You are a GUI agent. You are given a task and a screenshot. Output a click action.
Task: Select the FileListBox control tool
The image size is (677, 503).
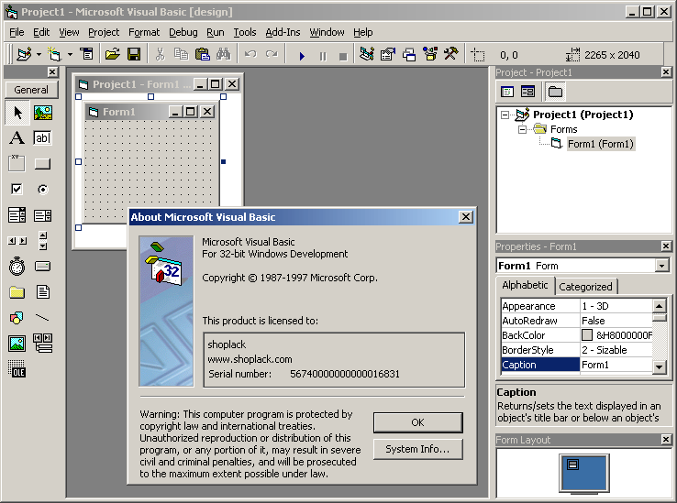43,292
